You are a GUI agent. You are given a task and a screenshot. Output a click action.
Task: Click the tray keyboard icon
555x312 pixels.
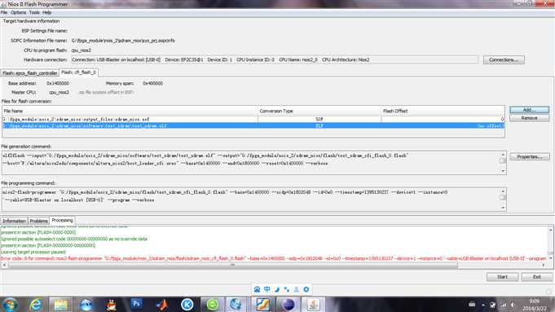472,304
